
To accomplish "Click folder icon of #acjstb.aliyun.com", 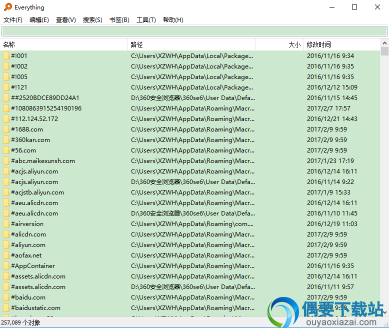I will pyautogui.click(x=6, y=192).
